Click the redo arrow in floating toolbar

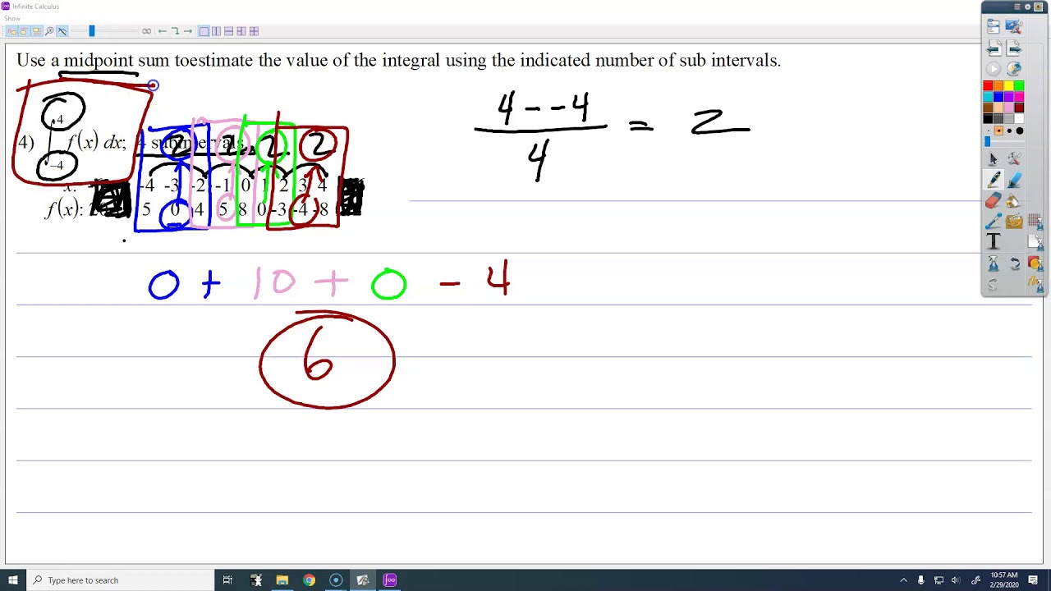pyautogui.click(x=993, y=284)
